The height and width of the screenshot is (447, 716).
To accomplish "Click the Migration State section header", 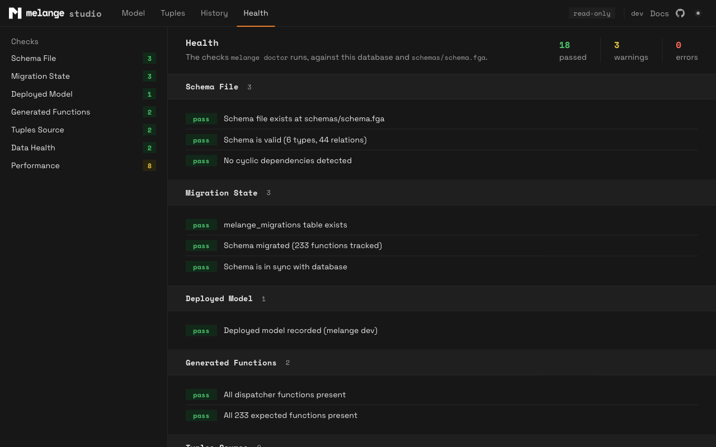I will (x=442, y=193).
